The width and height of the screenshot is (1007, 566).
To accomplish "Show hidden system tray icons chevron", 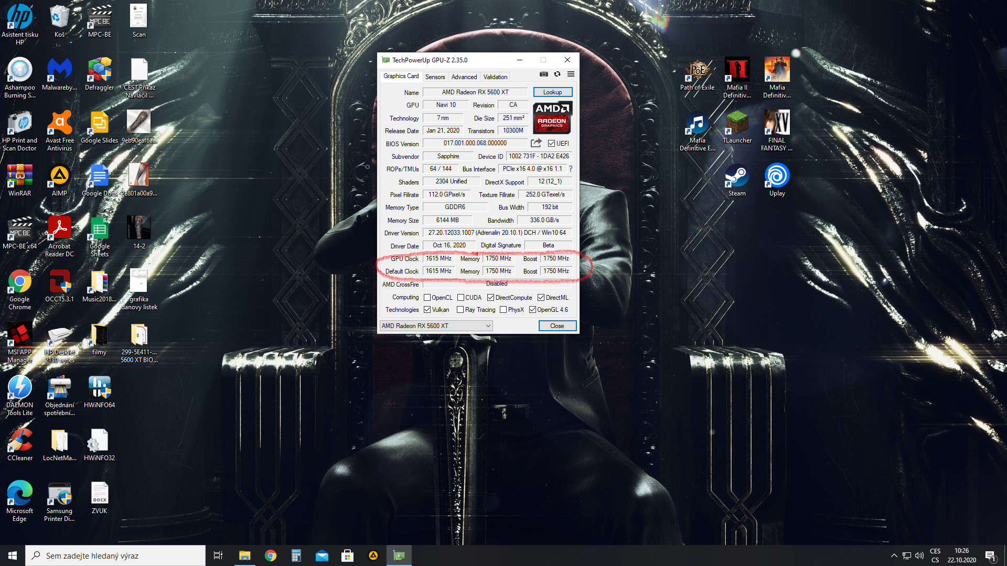I will (894, 556).
